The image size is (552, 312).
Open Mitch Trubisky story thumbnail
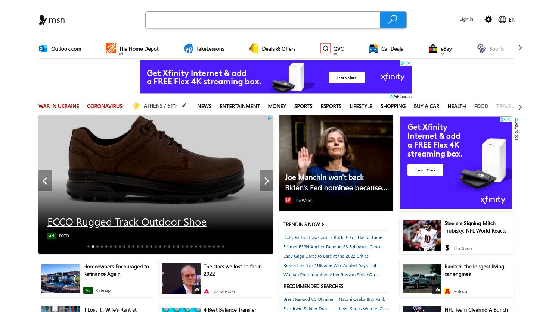[x=422, y=235]
